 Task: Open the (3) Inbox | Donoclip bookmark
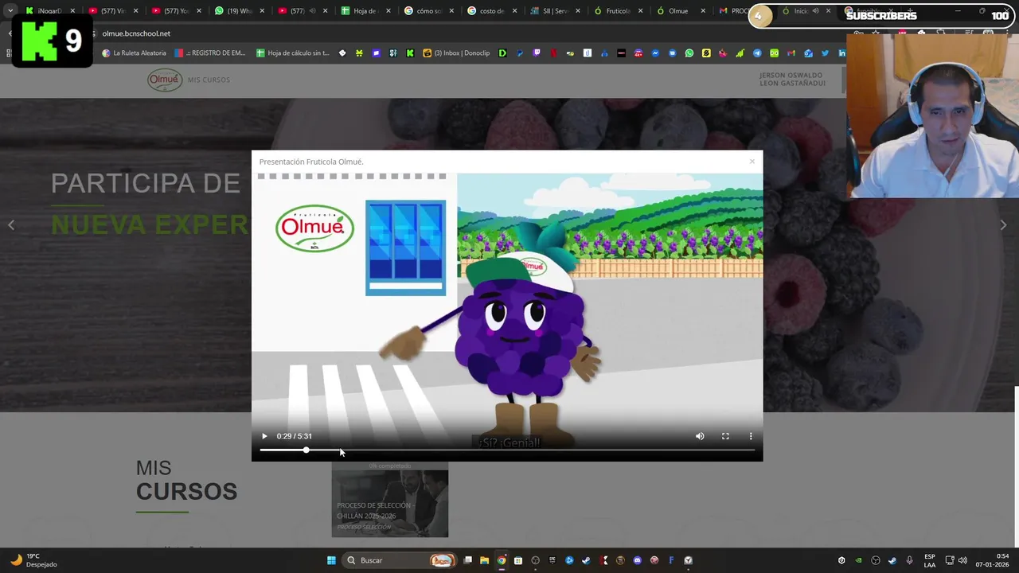pos(456,53)
